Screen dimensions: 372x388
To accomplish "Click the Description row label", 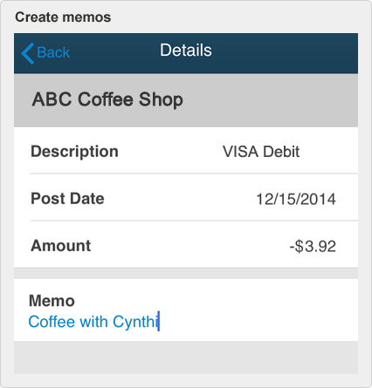I will pyautogui.click(x=74, y=152).
